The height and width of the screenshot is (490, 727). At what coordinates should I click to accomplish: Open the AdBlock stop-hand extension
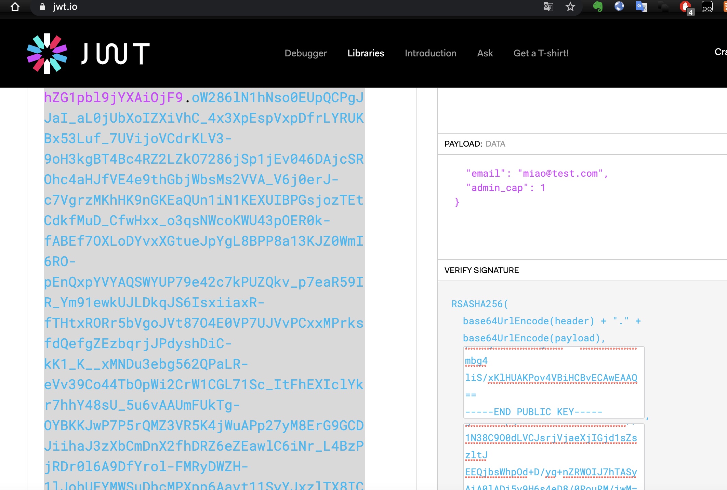685,6
